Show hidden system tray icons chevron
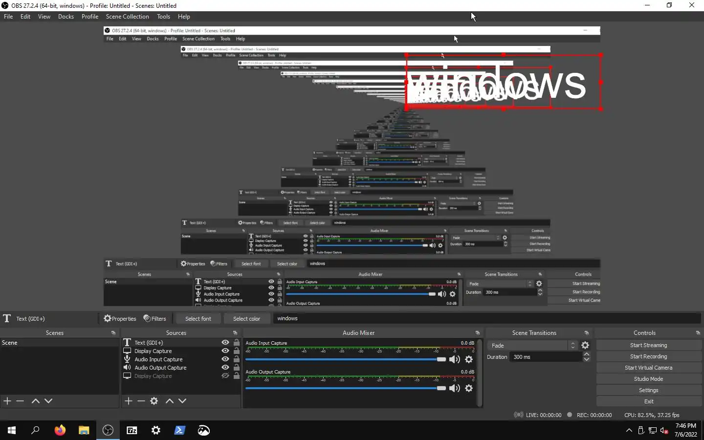Screen dimensions: 704x440 click(629, 430)
